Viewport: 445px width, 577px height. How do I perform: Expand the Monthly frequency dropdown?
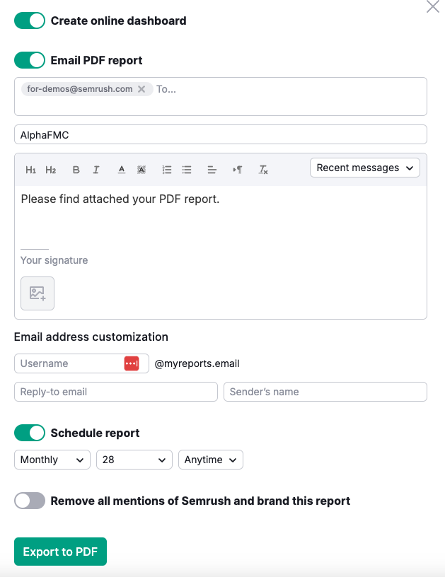pyautogui.click(x=52, y=460)
